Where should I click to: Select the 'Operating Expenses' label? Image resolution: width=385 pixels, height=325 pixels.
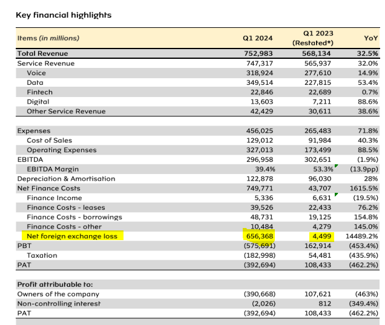[x=62, y=150]
